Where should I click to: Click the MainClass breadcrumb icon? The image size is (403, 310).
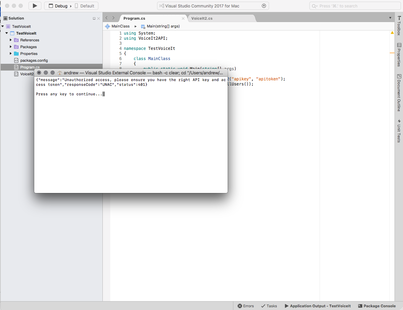[x=108, y=26]
